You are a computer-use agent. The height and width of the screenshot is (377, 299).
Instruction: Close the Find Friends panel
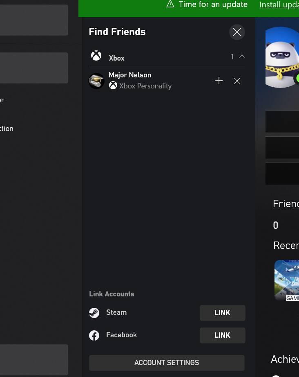tap(237, 32)
